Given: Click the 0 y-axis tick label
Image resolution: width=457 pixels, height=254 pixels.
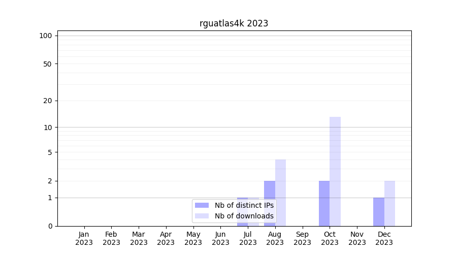Looking at the screenshot, I should point(50,226).
